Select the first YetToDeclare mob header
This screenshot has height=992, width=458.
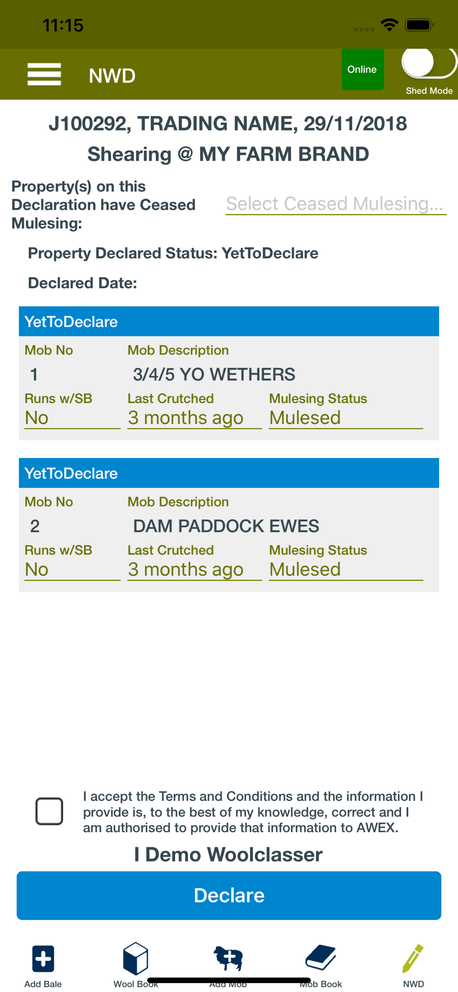[229, 321]
